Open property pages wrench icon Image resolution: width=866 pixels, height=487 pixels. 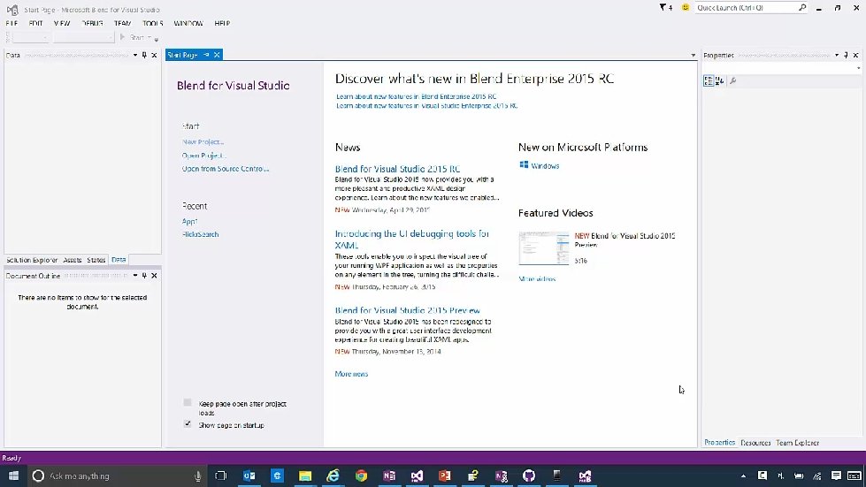(733, 80)
